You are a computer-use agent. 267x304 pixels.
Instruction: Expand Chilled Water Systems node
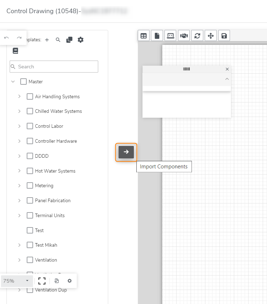(19, 111)
